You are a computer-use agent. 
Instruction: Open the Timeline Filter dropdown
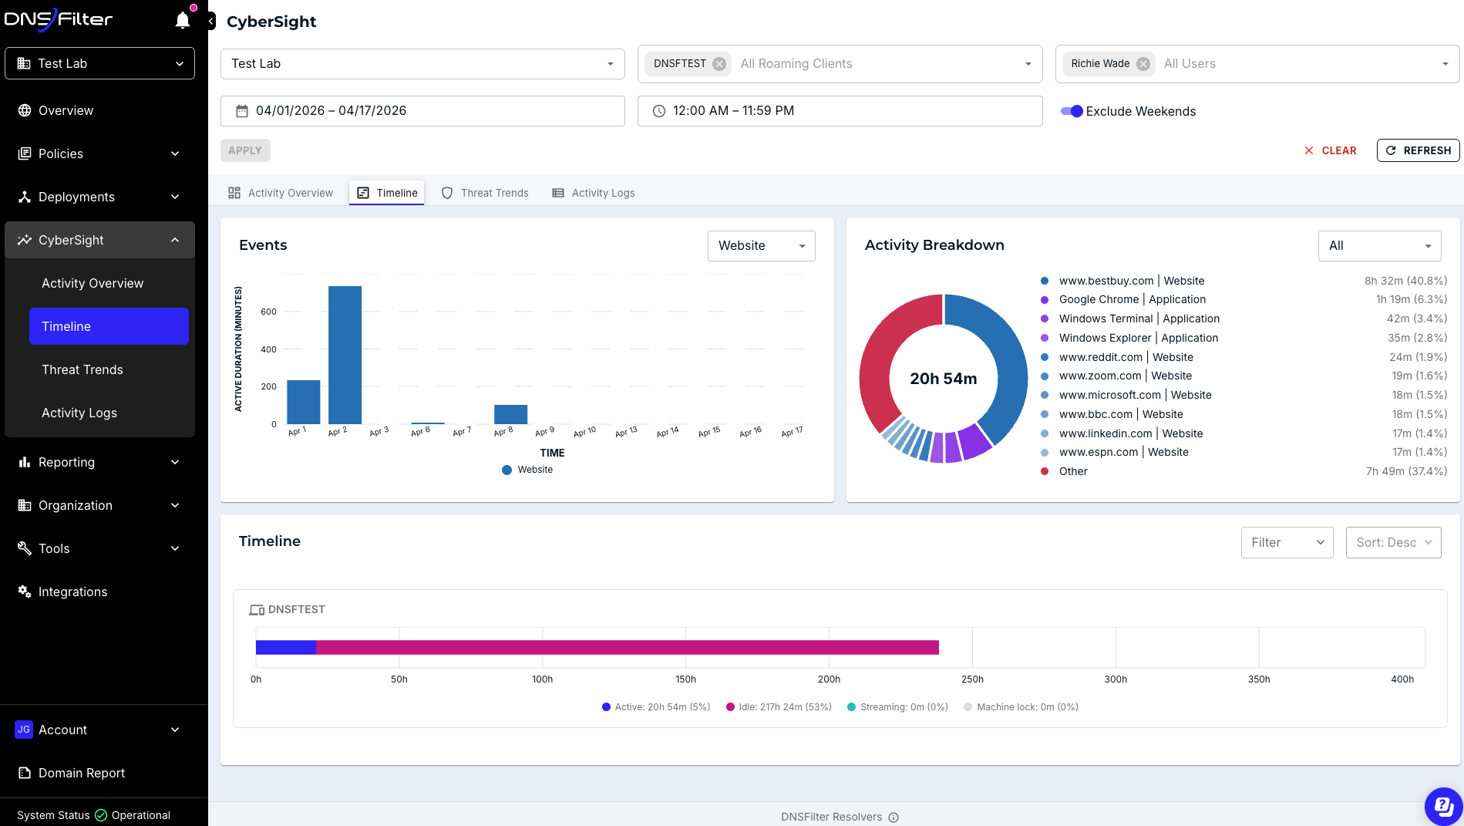[1287, 542]
